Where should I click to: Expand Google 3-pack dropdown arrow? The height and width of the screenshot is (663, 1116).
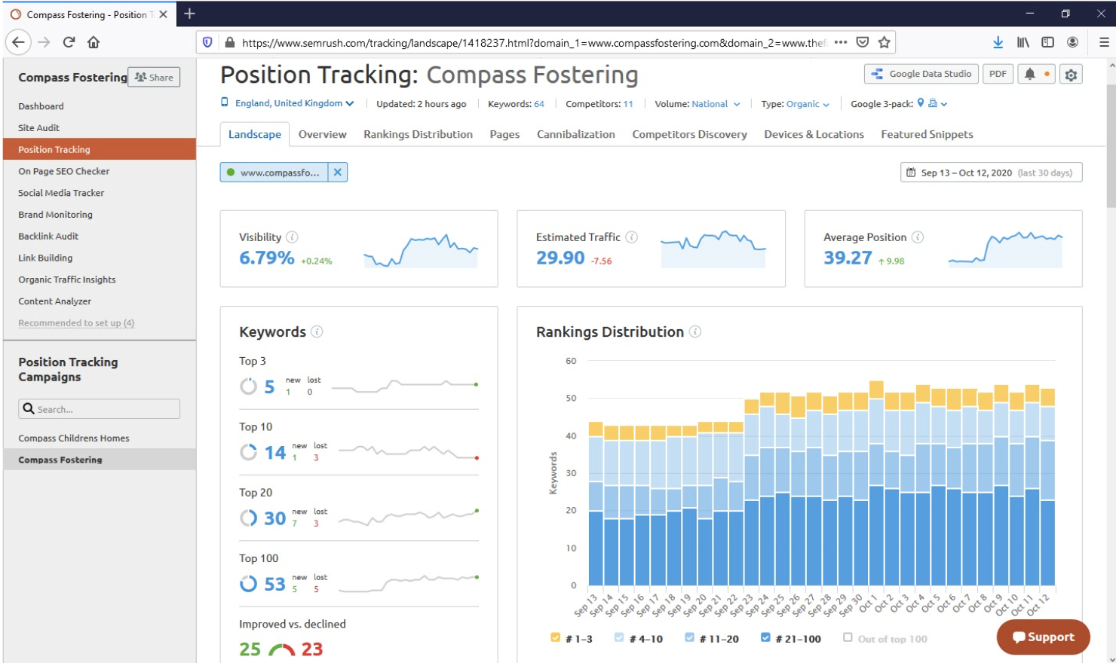944,104
